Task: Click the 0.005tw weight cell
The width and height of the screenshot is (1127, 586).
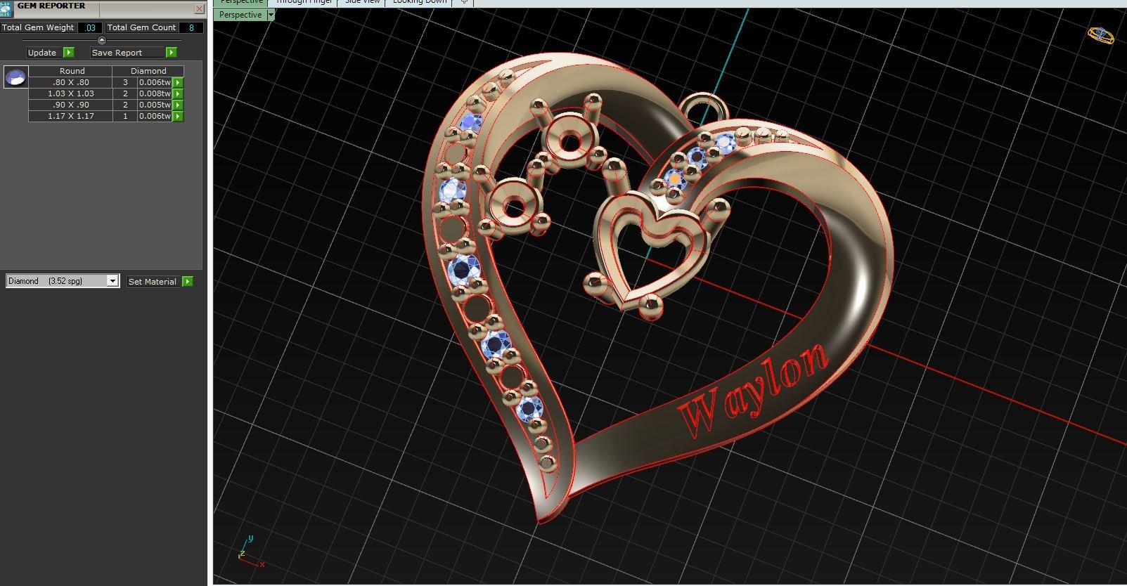Action: pos(155,105)
